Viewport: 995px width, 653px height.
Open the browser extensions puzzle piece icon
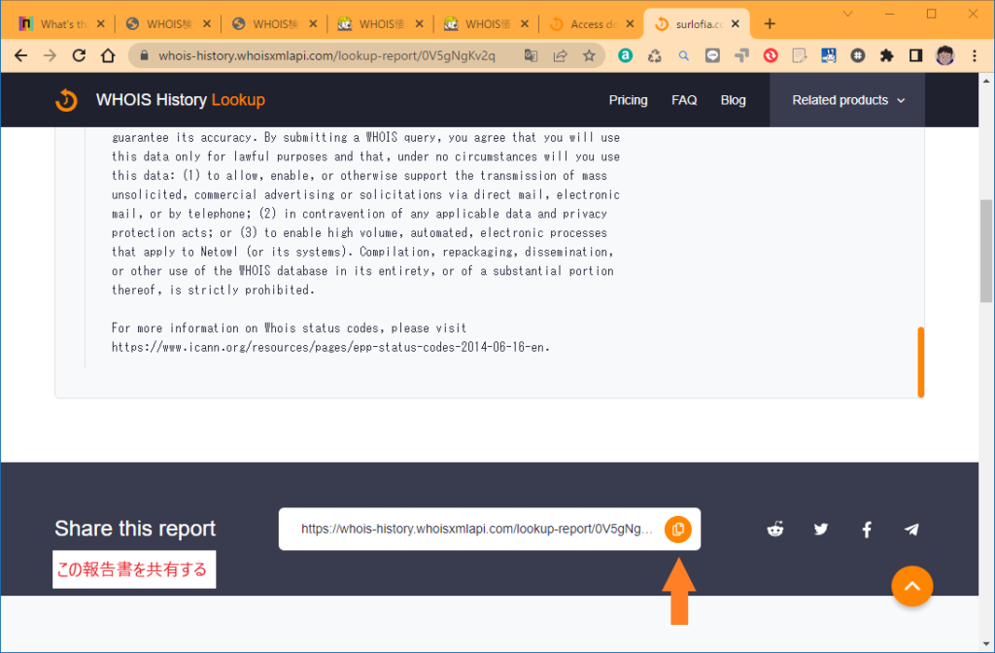pos(887,55)
